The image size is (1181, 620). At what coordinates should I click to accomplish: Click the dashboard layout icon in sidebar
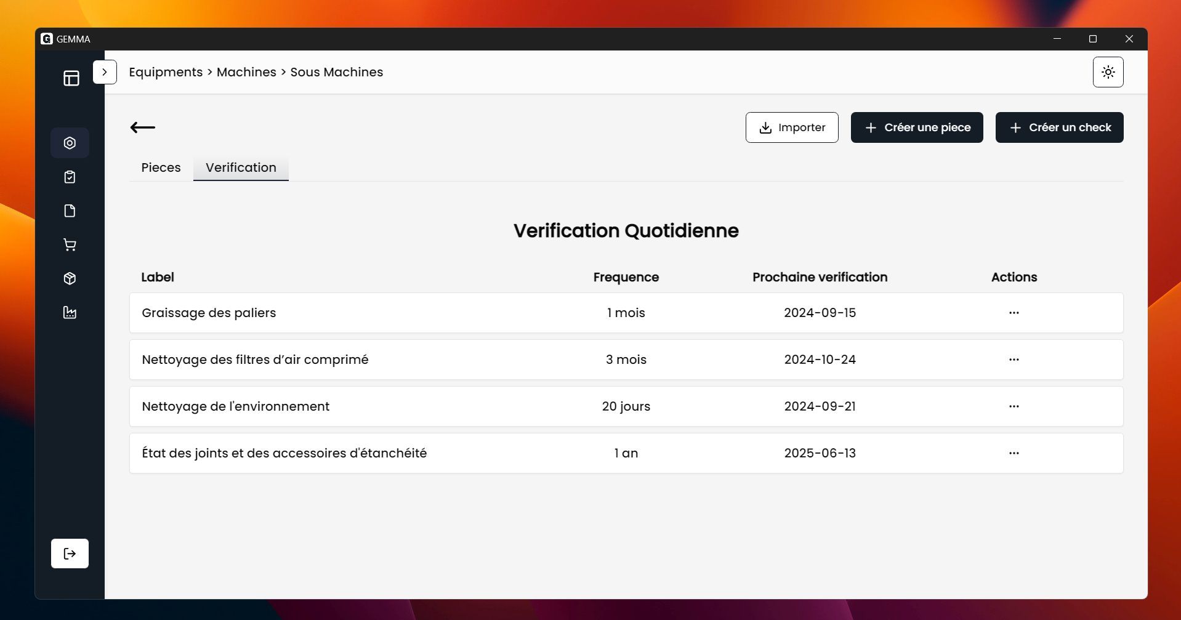[x=71, y=78]
